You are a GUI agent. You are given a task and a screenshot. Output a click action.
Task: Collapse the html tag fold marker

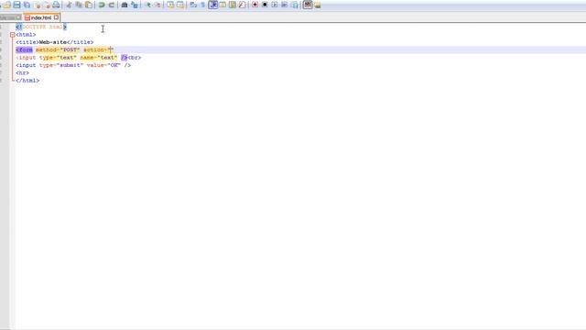tap(12, 35)
